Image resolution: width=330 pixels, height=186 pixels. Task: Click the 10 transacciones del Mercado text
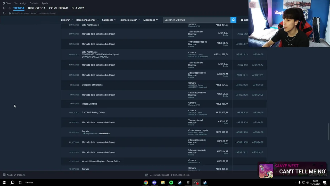[x=198, y=43]
